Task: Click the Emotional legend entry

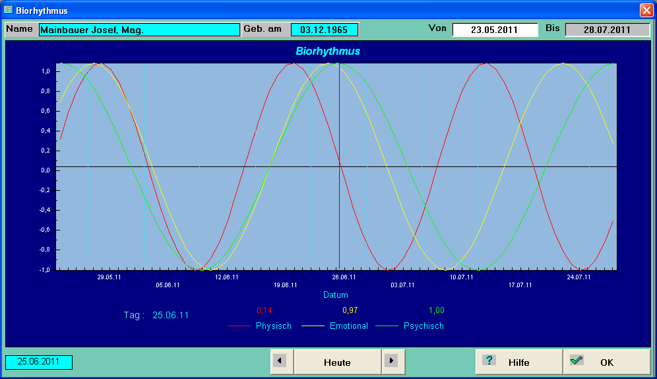Action: (348, 326)
